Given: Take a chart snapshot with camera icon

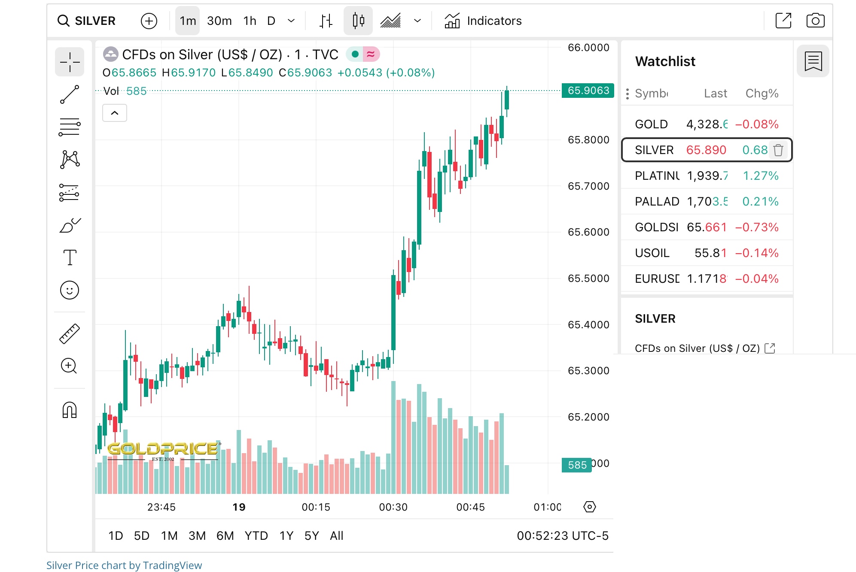Looking at the screenshot, I should click(x=815, y=21).
